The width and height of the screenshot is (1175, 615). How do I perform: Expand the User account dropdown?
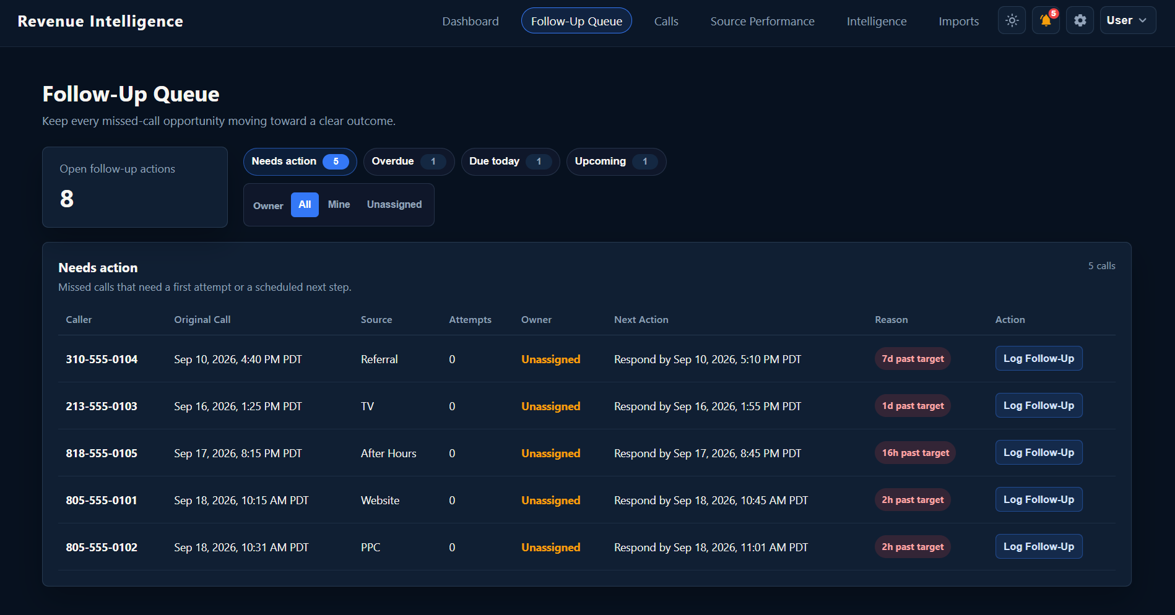click(x=1127, y=20)
